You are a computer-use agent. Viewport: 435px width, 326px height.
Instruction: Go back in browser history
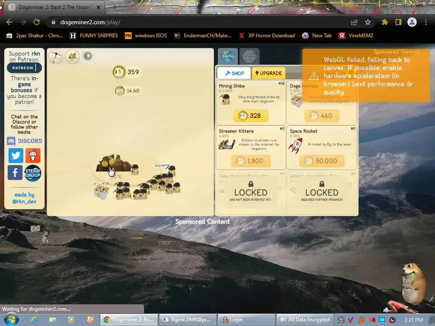9,22
